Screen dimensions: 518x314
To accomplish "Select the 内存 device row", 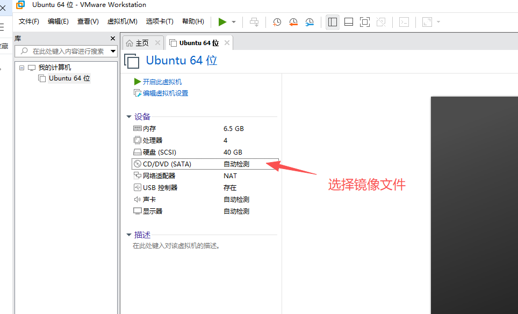I will pyautogui.click(x=205, y=129).
